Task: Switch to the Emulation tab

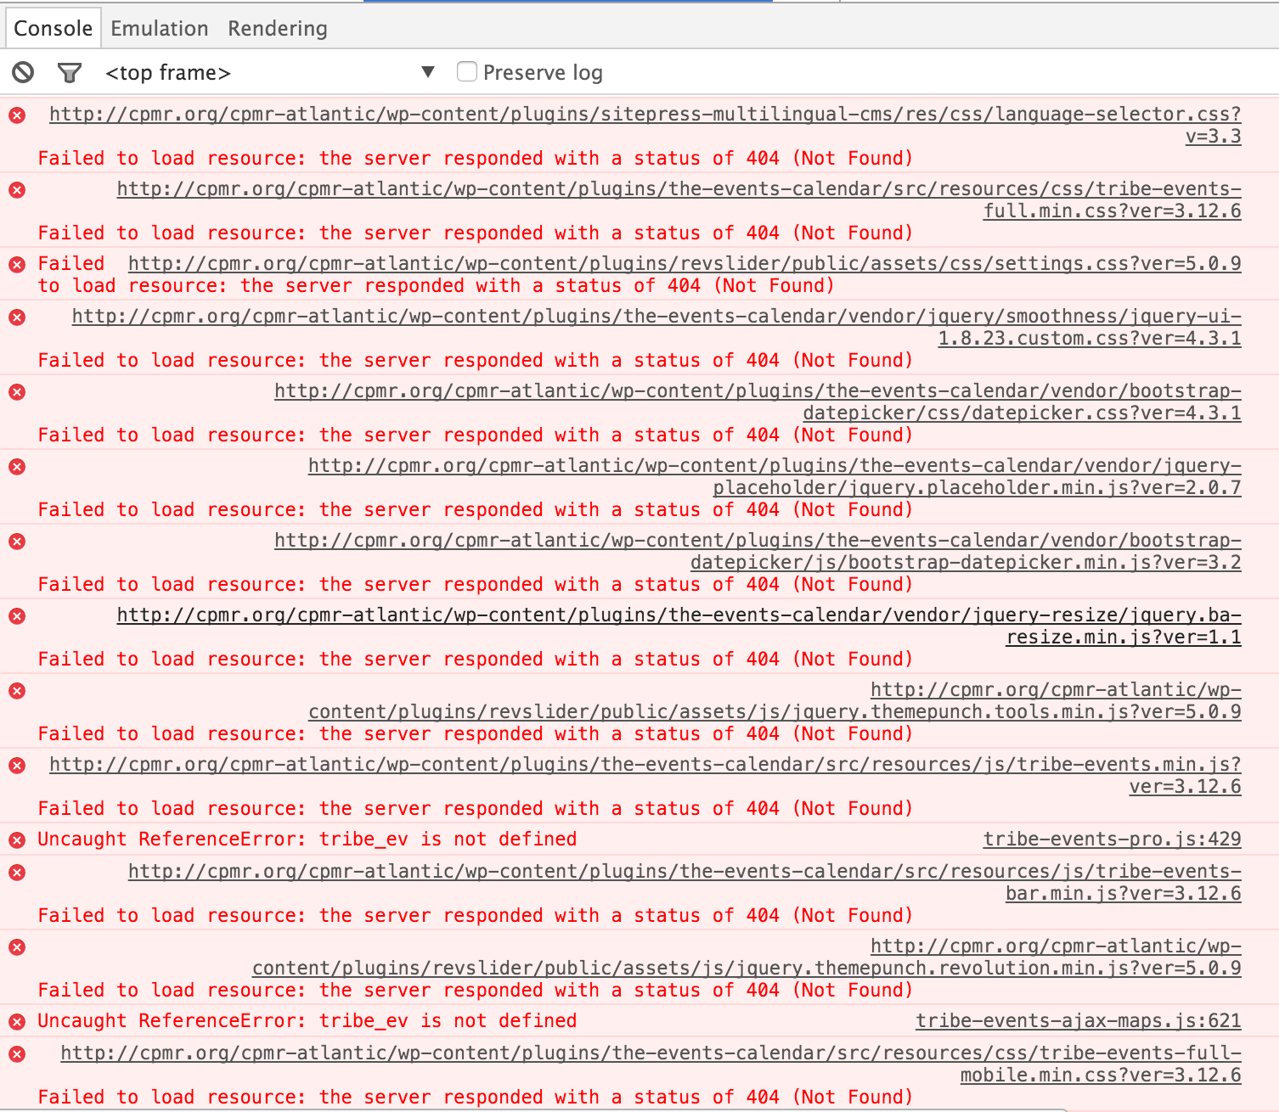Action: (x=159, y=28)
